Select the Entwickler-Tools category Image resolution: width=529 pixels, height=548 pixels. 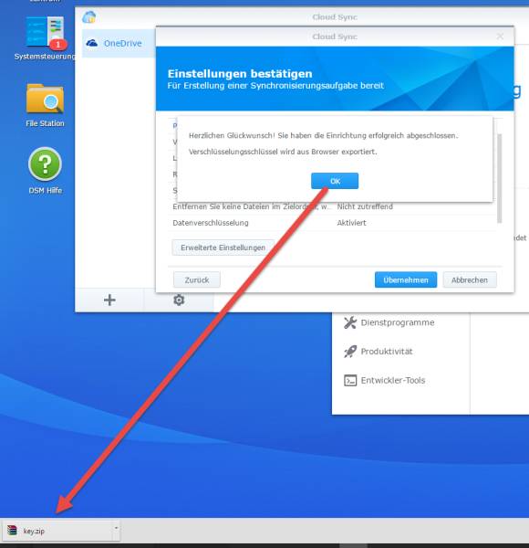[x=385, y=380]
